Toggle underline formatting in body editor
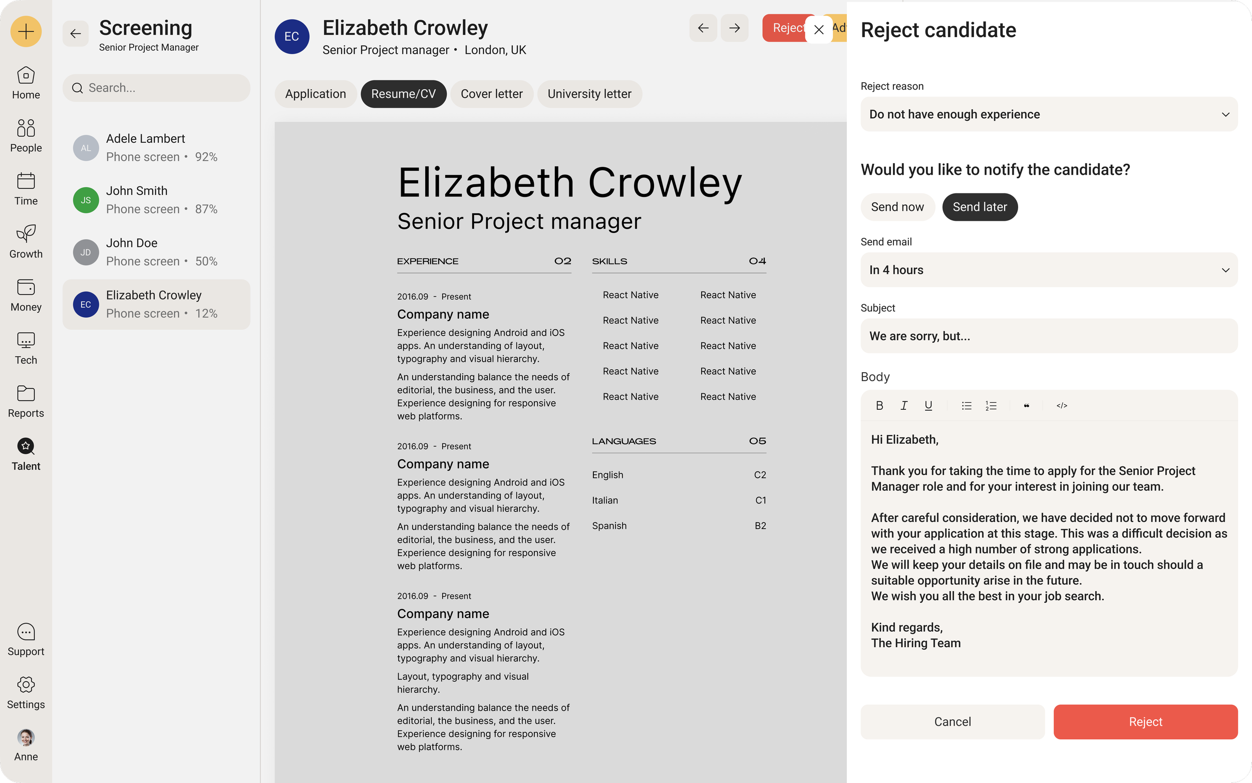This screenshot has width=1252, height=783. (x=928, y=405)
